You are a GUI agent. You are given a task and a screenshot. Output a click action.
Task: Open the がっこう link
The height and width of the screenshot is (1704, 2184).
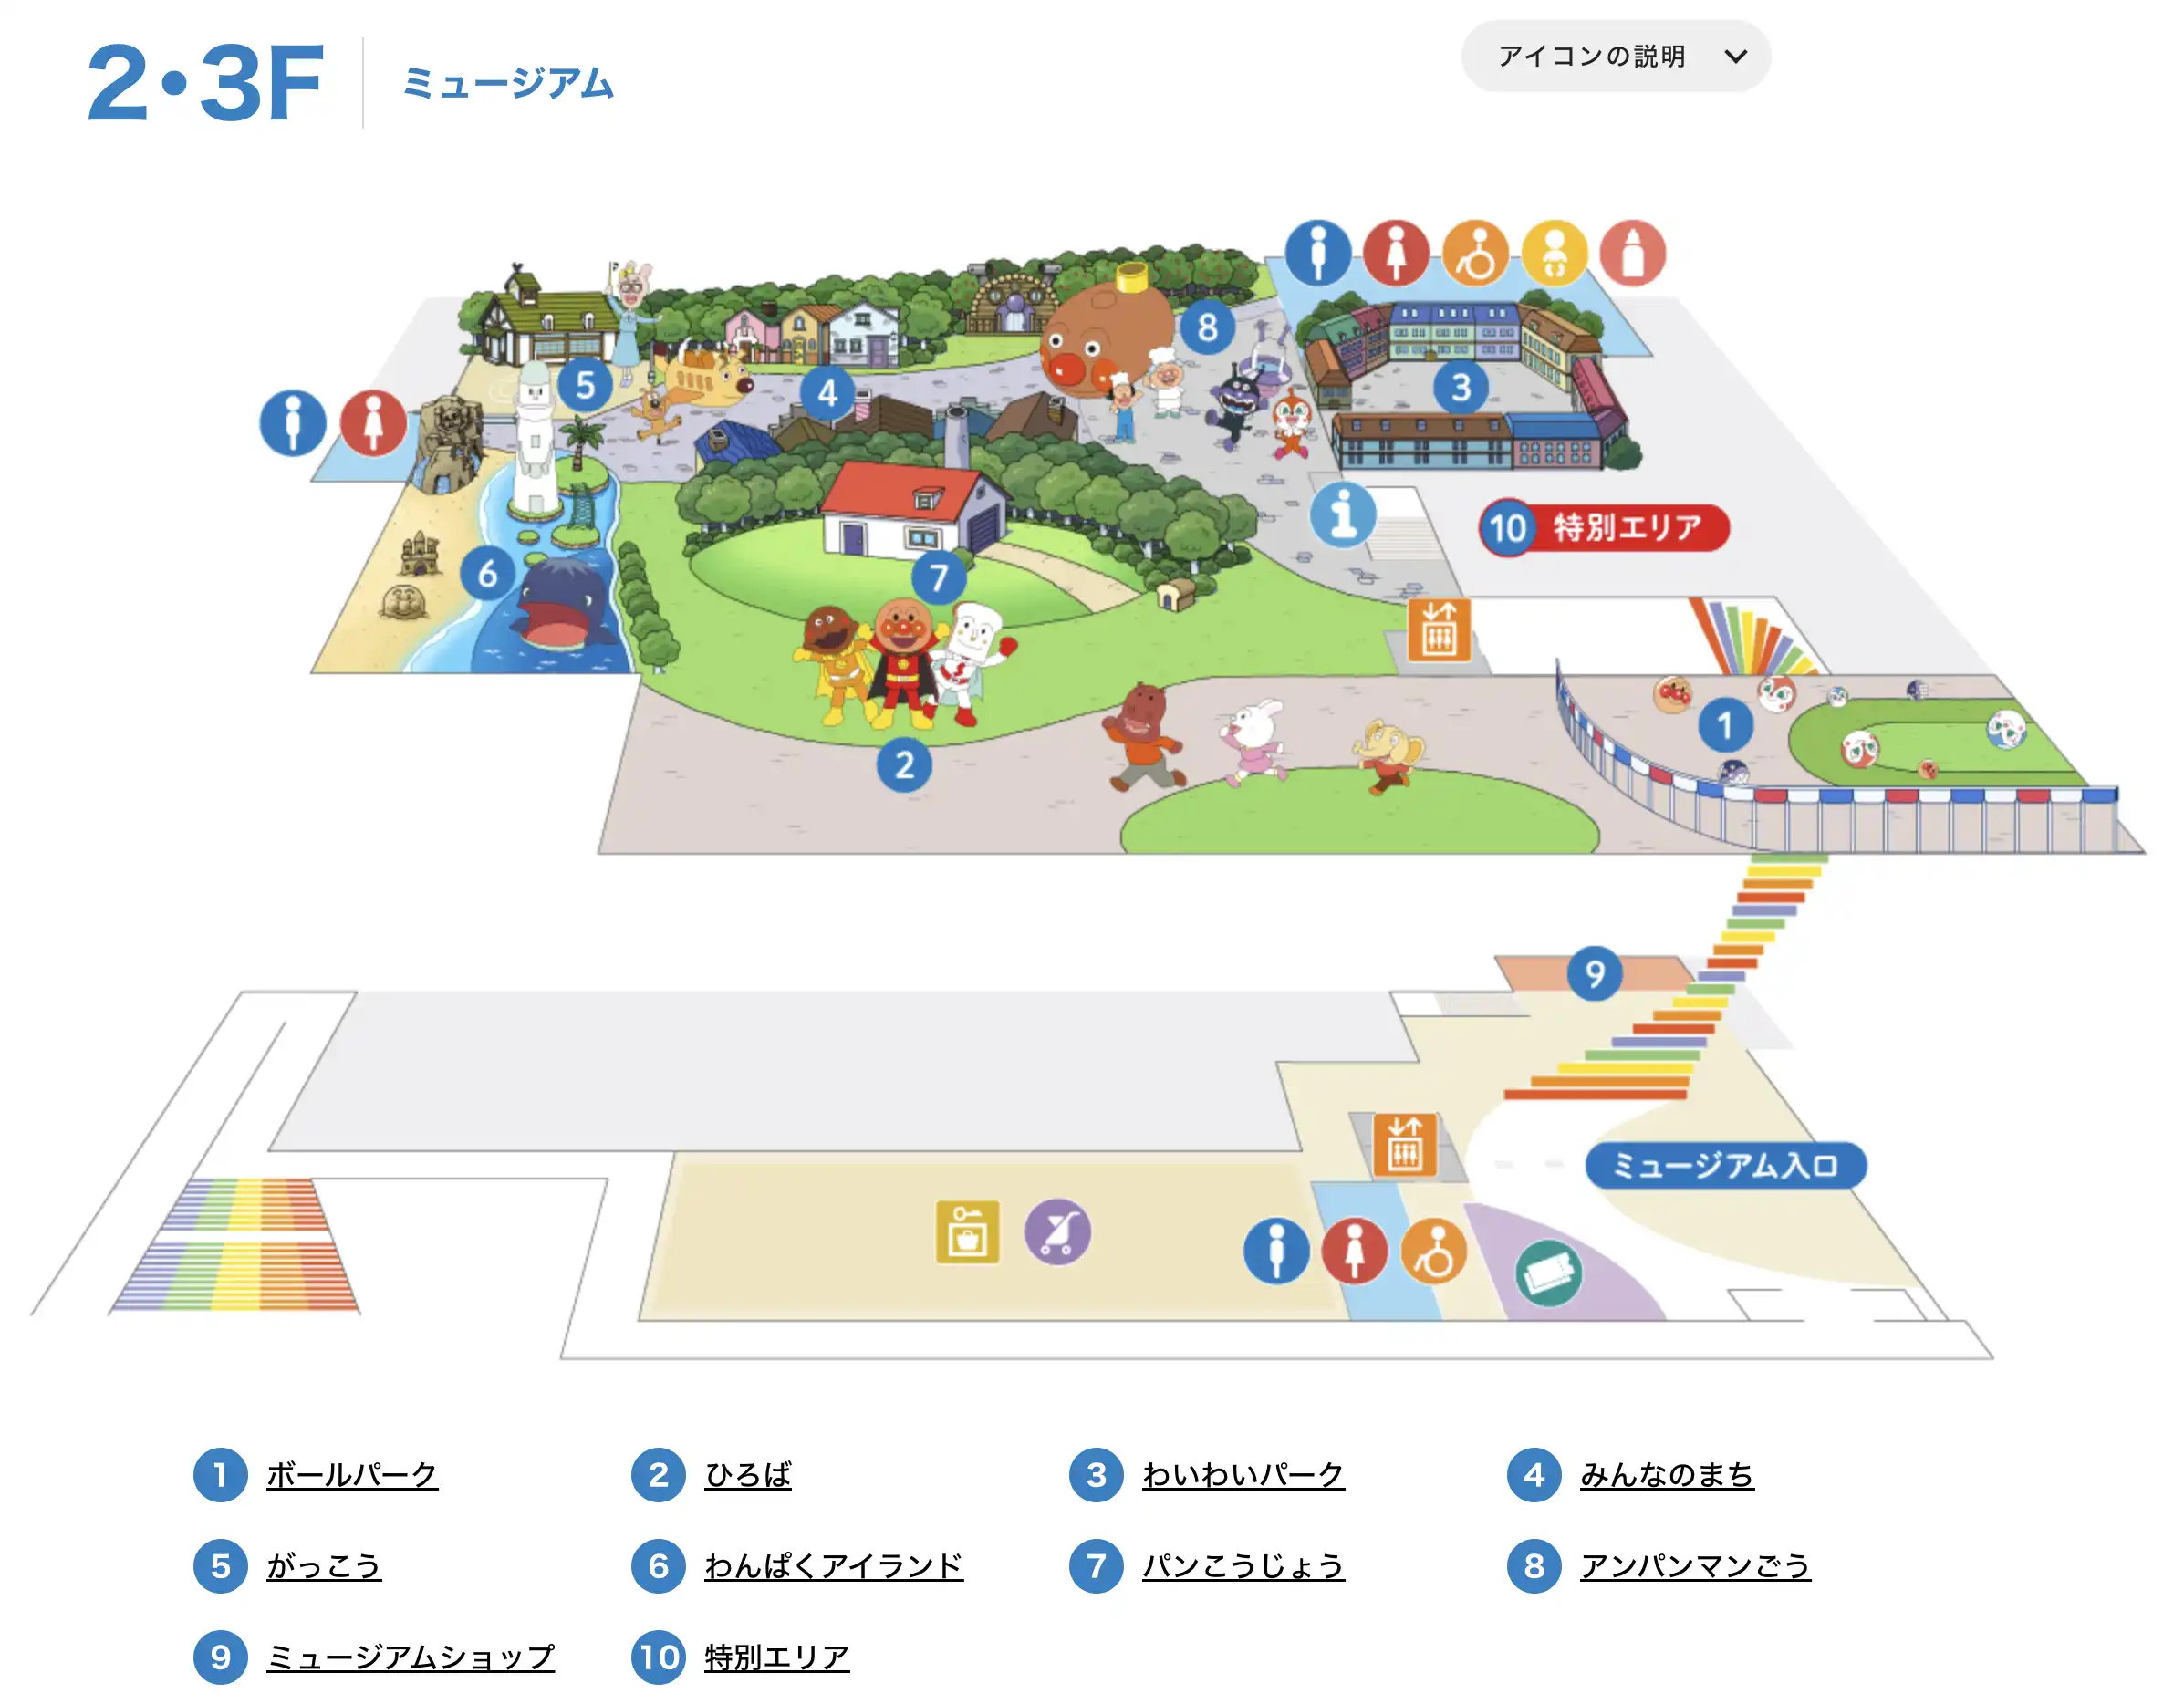point(323,1565)
